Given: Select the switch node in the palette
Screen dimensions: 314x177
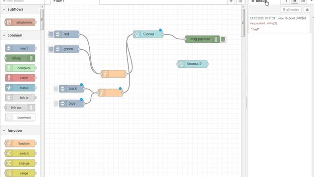Looking at the screenshot, I should (20, 153).
